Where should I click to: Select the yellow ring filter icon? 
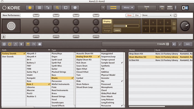click(10, 44)
